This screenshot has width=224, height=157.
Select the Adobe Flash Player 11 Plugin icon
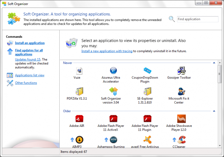coord(147,119)
